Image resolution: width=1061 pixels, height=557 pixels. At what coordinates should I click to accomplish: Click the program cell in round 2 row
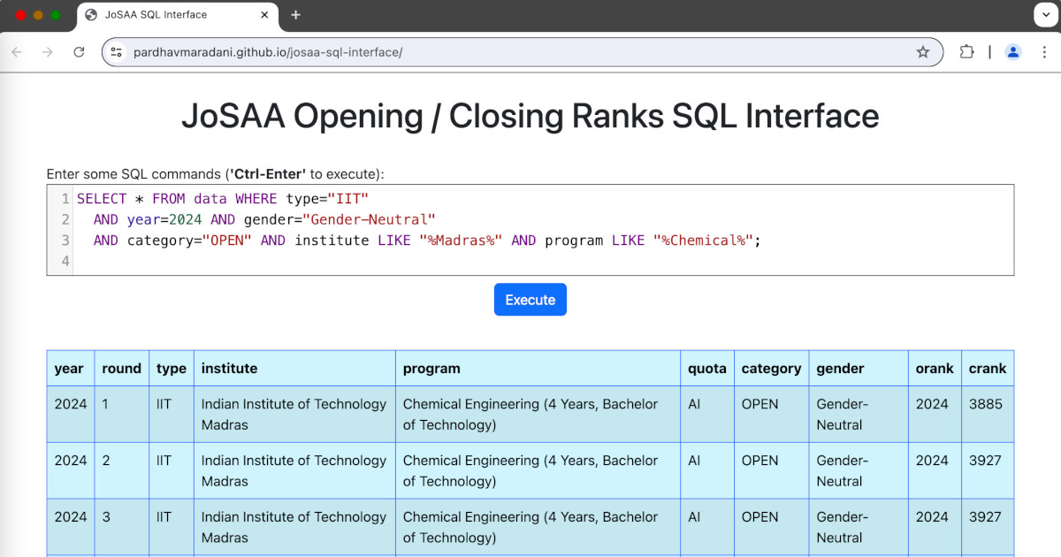click(x=538, y=471)
